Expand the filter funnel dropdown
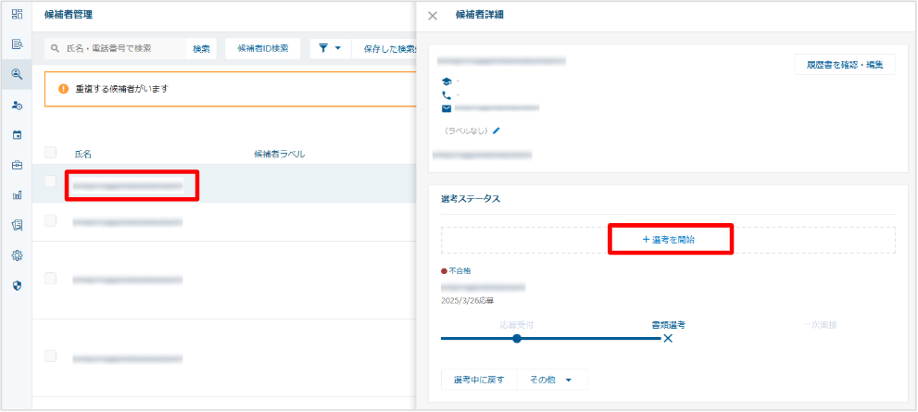Image resolution: width=918 pixels, height=412 pixels. [x=330, y=48]
